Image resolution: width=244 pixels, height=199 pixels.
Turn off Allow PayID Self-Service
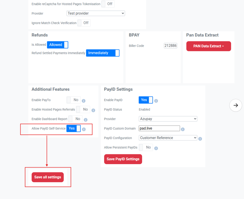(73, 128)
